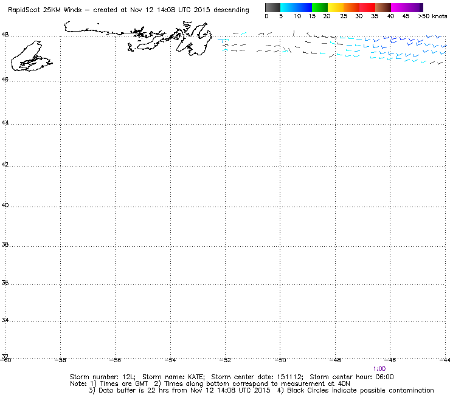
Task: Click the '25' label on color scale
Action: (344, 16)
